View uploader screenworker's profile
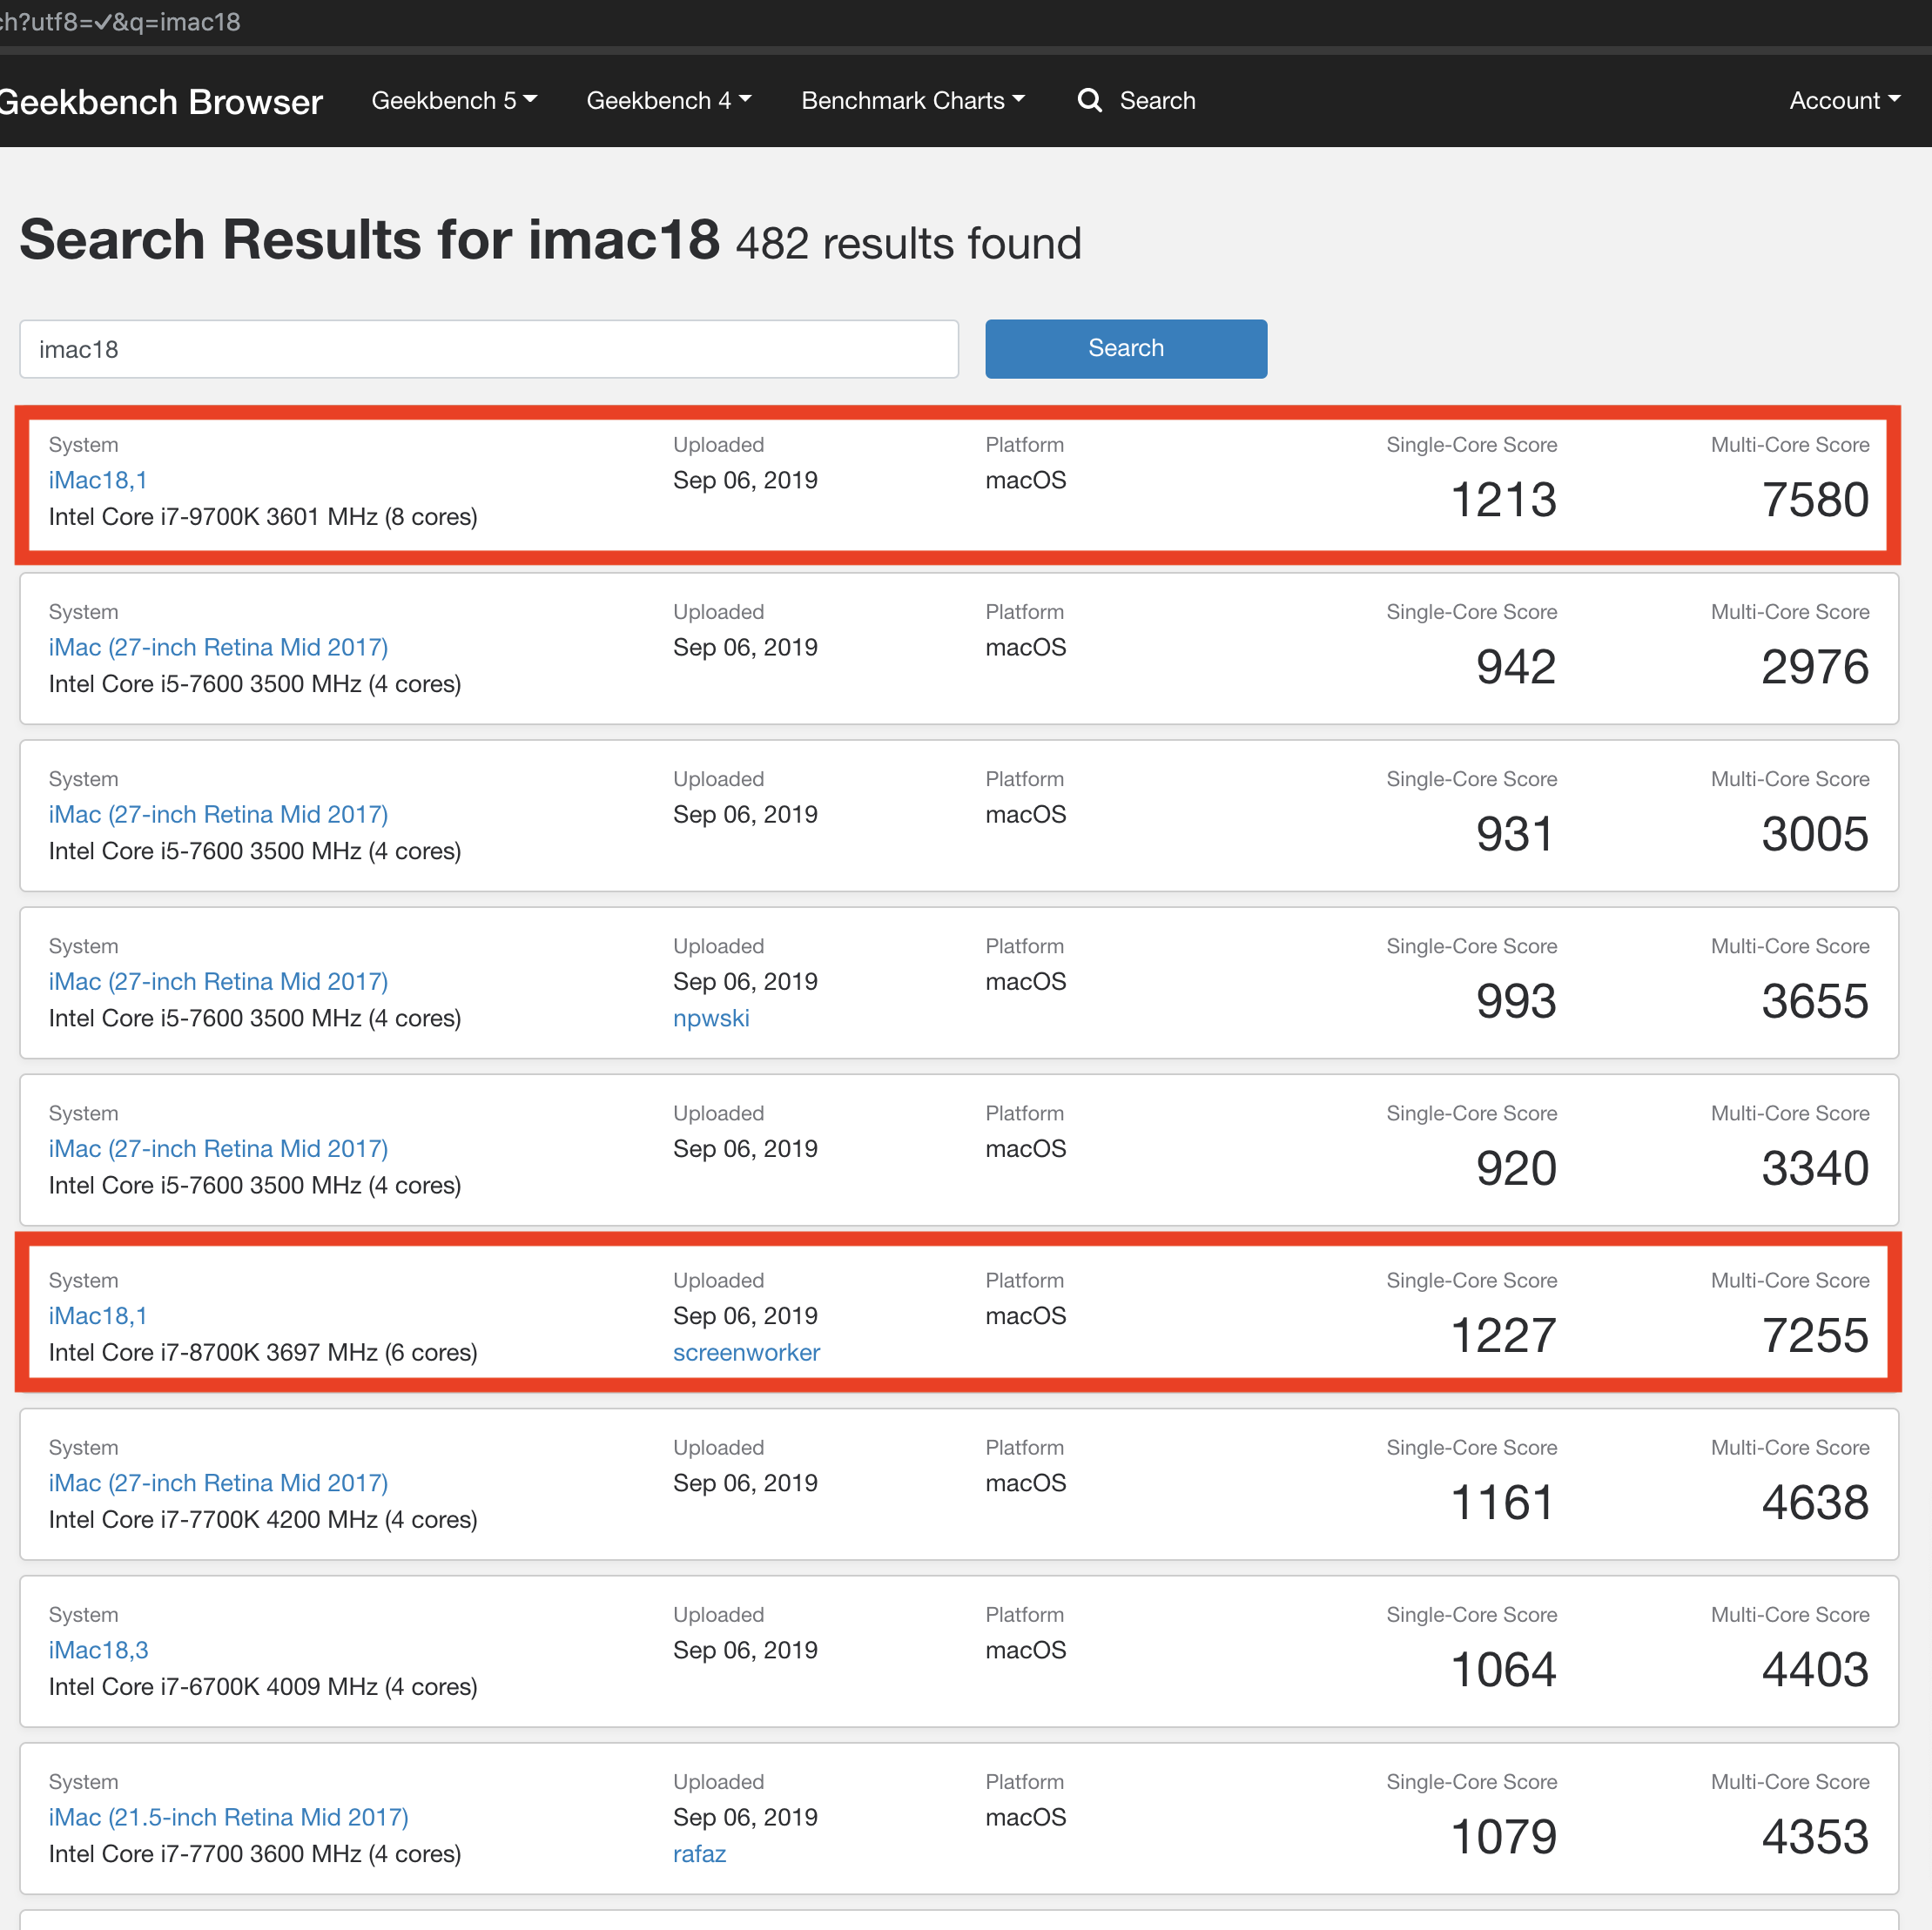 tap(746, 1352)
